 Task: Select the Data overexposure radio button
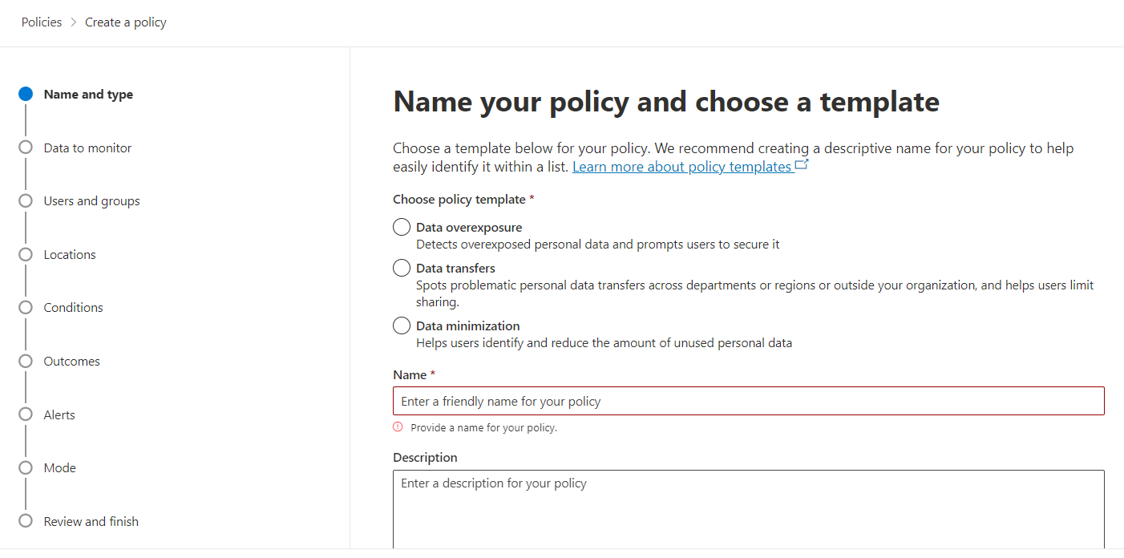tap(402, 228)
